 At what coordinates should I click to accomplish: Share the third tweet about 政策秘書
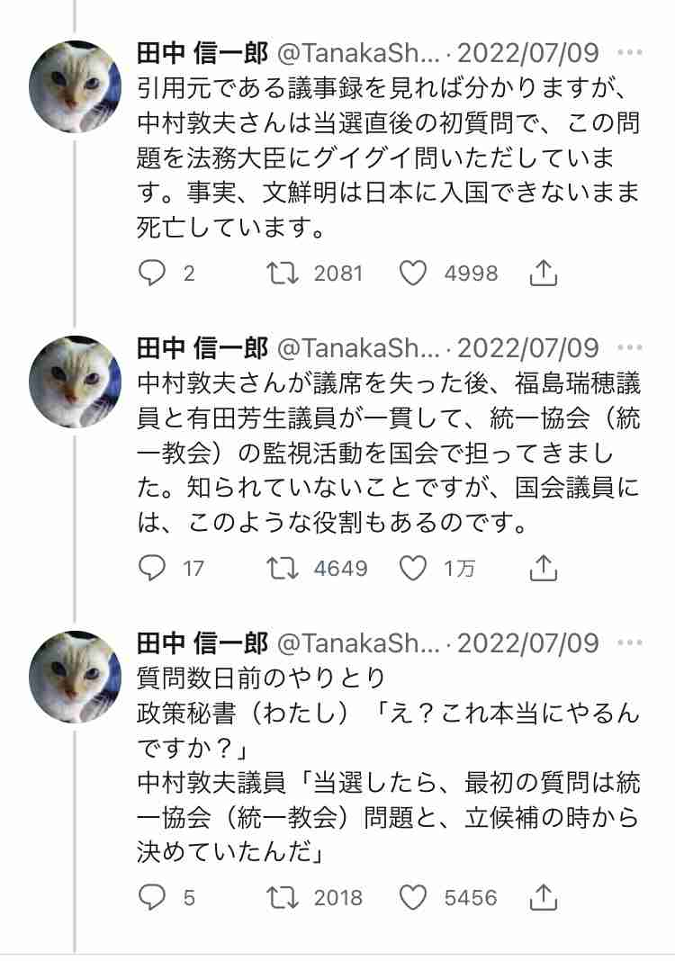pyautogui.click(x=542, y=897)
